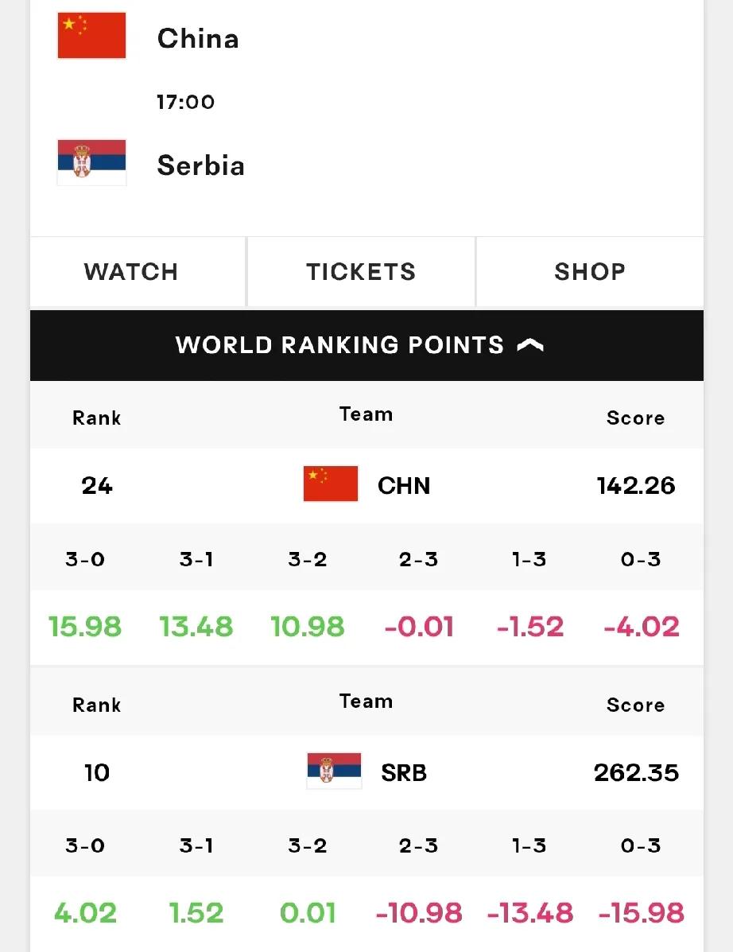Click the 17:00 match time
The height and width of the screenshot is (952, 733).
pyautogui.click(x=186, y=102)
